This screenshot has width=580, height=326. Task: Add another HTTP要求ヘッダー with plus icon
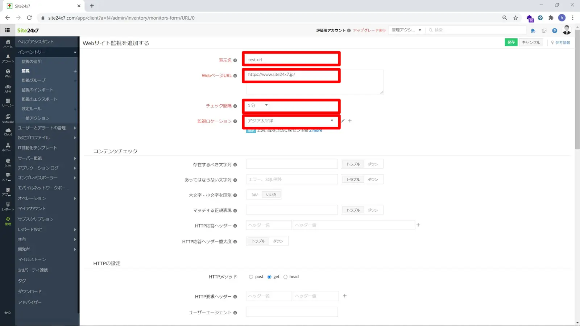pos(345,296)
